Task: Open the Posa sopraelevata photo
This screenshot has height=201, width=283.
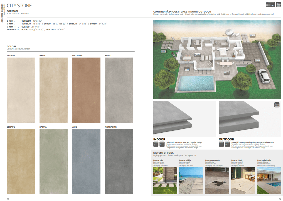Action: tap(217, 180)
